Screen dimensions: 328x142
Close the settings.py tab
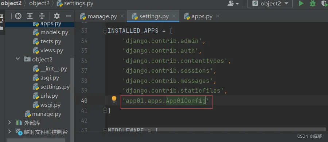point(174,16)
